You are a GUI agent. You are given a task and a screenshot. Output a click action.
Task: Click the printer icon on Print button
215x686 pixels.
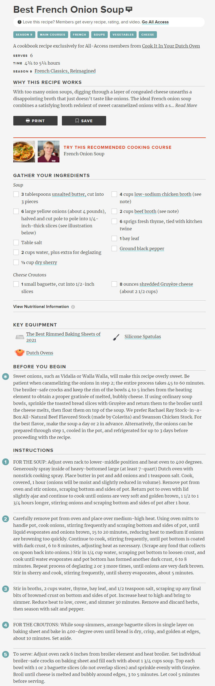28,121
